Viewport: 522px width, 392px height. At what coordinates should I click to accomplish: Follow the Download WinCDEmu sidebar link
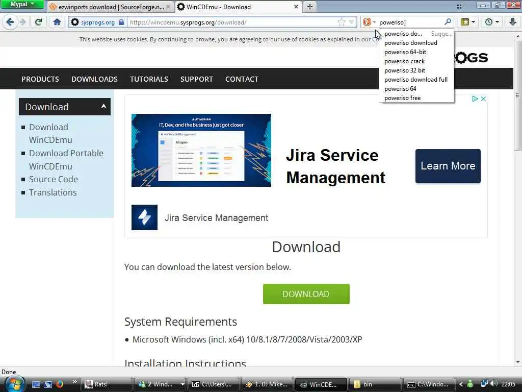pos(50,133)
